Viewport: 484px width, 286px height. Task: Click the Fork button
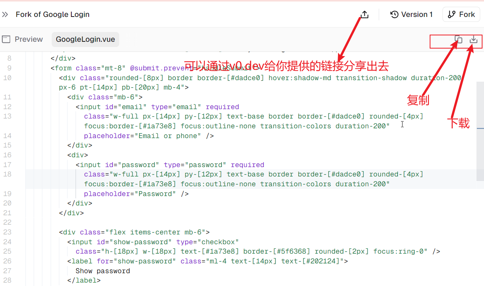click(x=461, y=14)
